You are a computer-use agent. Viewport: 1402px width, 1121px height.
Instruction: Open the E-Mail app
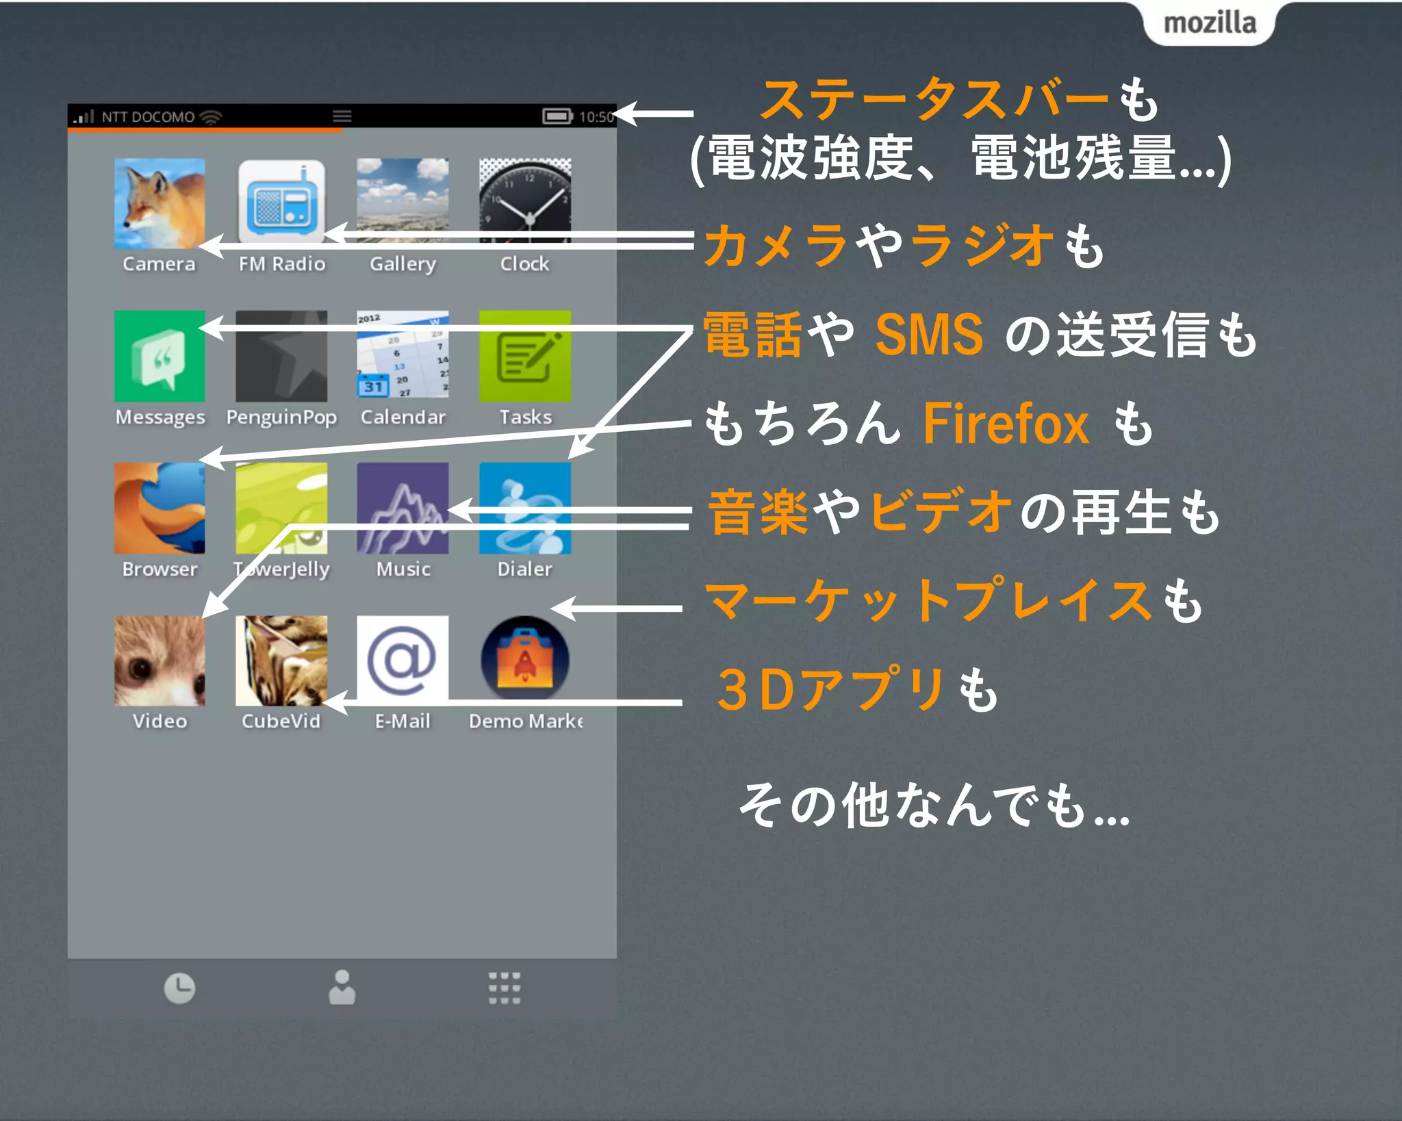(403, 660)
